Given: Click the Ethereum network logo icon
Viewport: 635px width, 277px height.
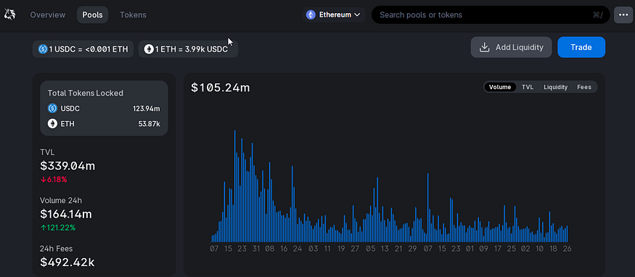Looking at the screenshot, I should point(311,15).
